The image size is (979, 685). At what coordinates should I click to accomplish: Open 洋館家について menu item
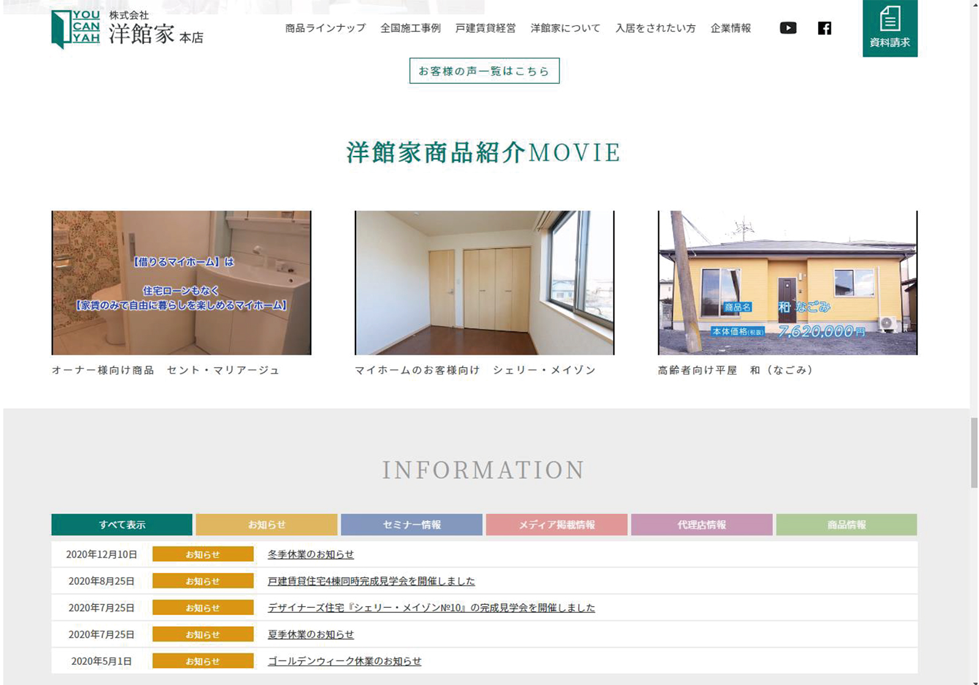(x=565, y=28)
